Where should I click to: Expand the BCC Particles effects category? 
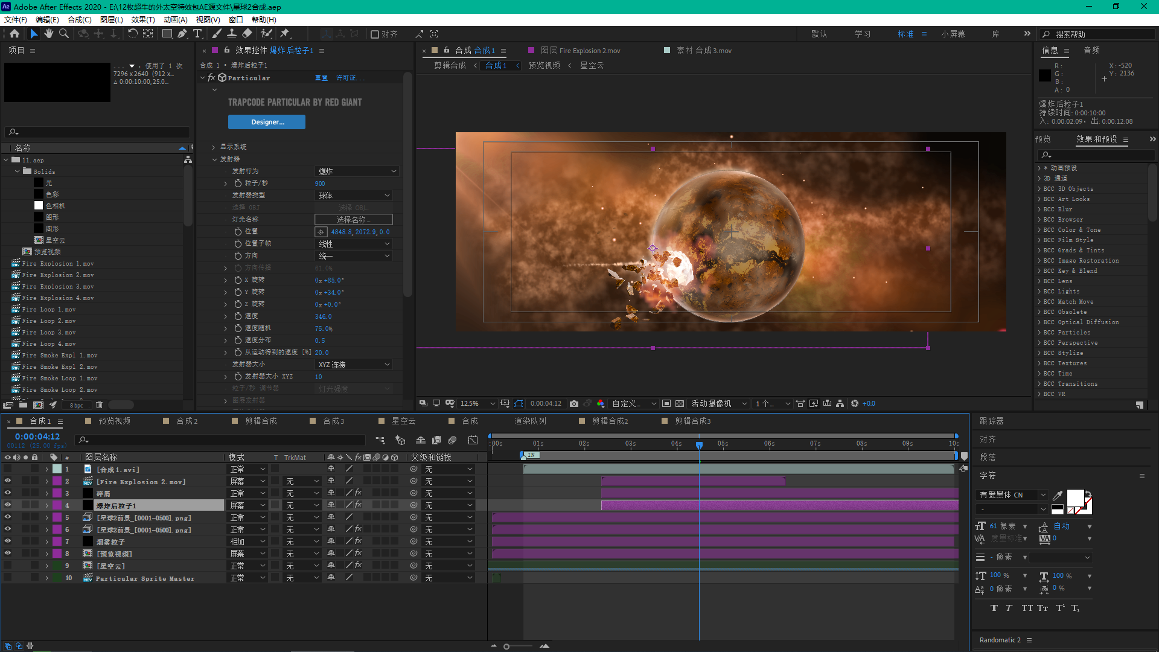[1039, 333]
